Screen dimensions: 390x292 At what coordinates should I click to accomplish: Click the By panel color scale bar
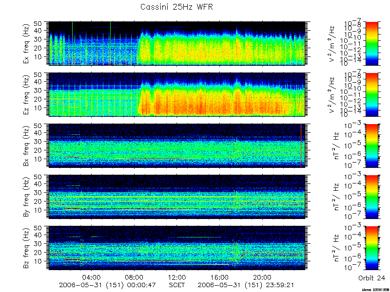coord(372,197)
